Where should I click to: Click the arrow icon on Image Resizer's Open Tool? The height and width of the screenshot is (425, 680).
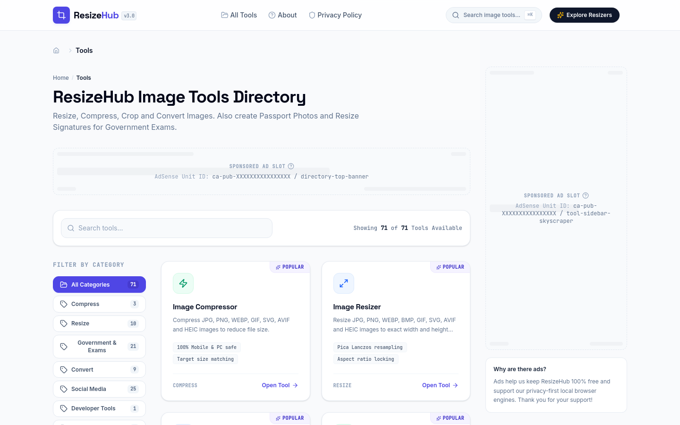(455, 385)
